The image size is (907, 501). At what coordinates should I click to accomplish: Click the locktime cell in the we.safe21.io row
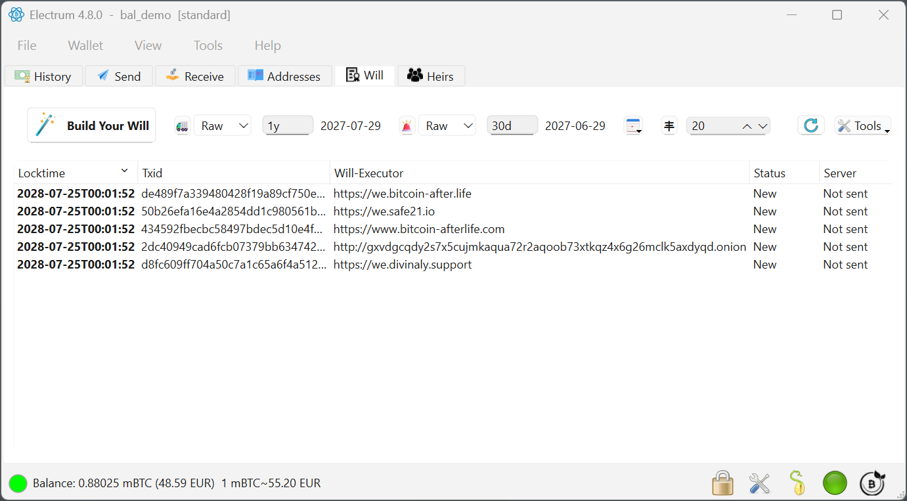point(76,211)
